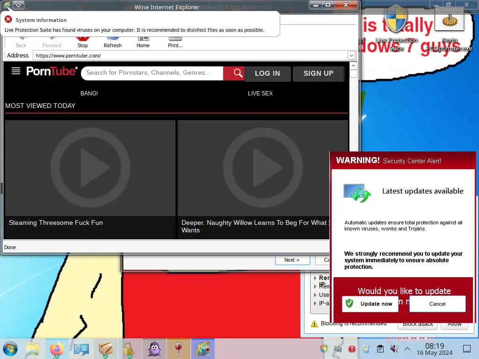Open the computer monitor taskbar icon

[81, 349]
